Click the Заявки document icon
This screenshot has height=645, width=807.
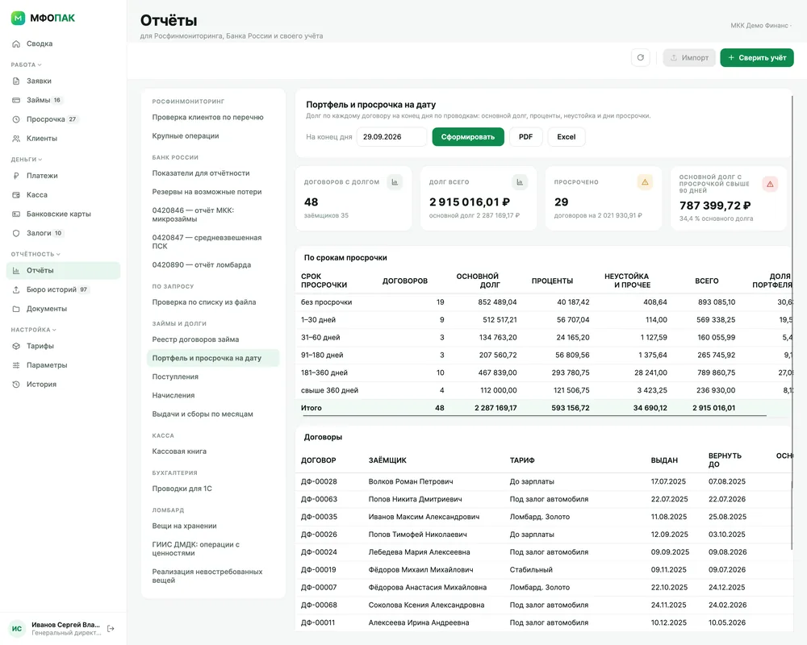16,81
